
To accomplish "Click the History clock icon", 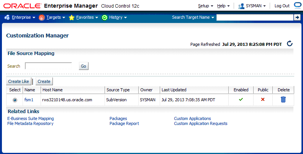I will click(105, 18).
